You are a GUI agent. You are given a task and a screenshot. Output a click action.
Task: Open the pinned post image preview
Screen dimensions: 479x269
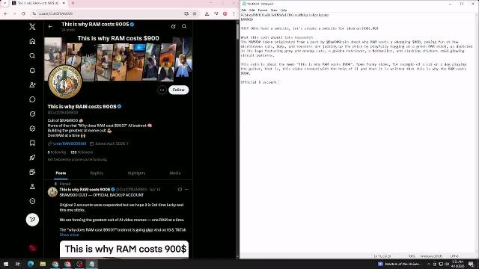(124, 249)
